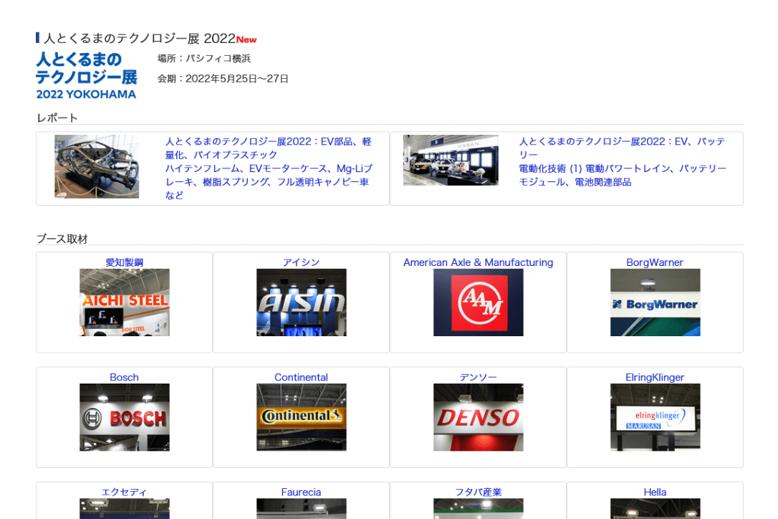The image size is (778, 519).
Task: Open the Continental booth link
Action: pyautogui.click(x=301, y=378)
